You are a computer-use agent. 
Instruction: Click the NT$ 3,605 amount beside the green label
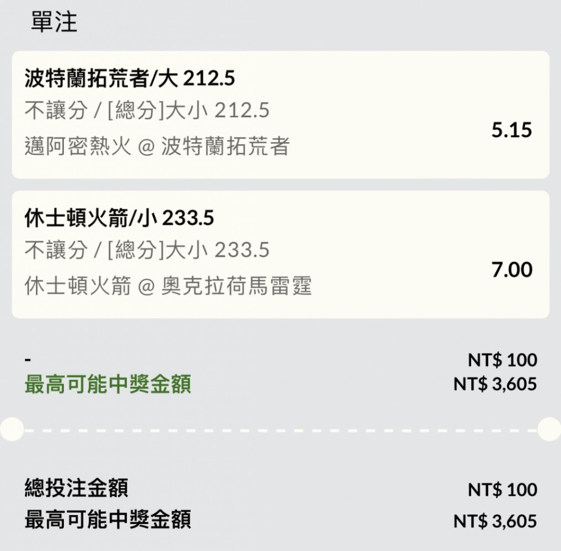495,384
